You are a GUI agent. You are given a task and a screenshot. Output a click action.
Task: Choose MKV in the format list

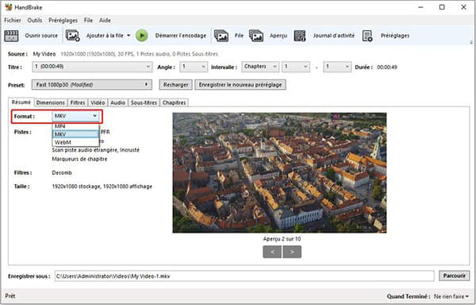point(75,134)
